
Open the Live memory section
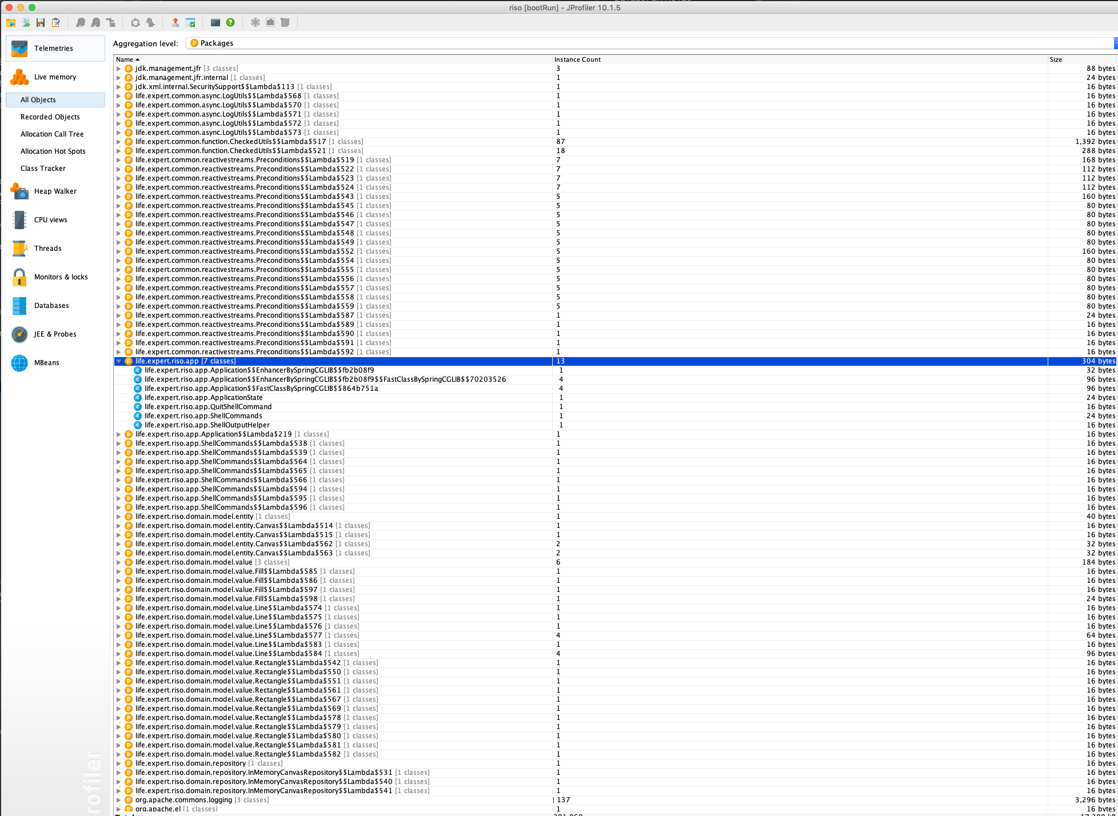(x=55, y=77)
